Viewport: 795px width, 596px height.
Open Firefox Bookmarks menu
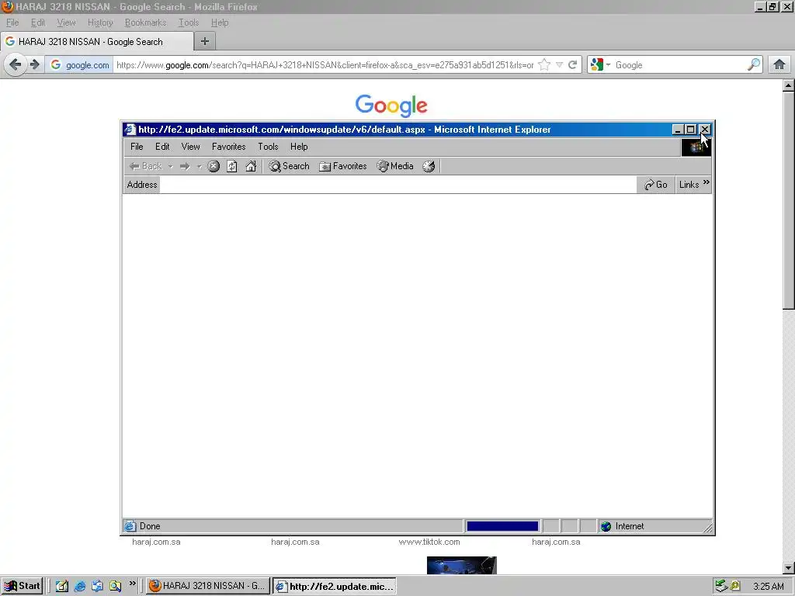pos(145,23)
